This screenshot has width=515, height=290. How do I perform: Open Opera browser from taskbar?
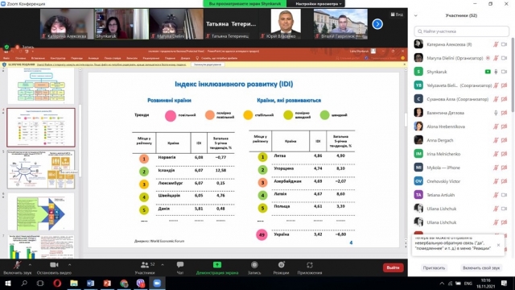(x=57, y=283)
